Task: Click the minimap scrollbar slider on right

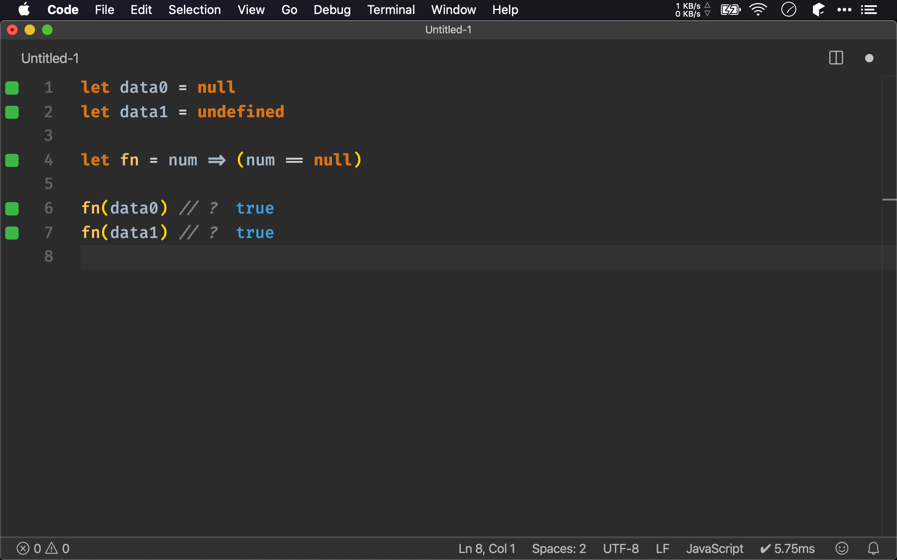Action: [x=889, y=199]
